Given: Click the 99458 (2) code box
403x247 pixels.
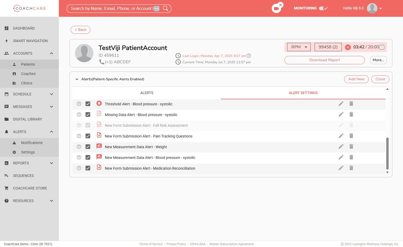Looking at the screenshot, I should coord(328,47).
